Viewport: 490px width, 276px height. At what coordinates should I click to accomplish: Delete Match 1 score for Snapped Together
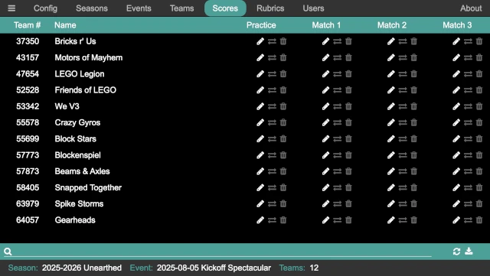348,187
